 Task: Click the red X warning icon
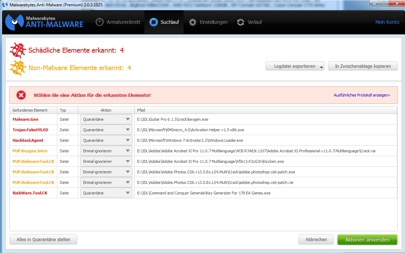[21, 95]
